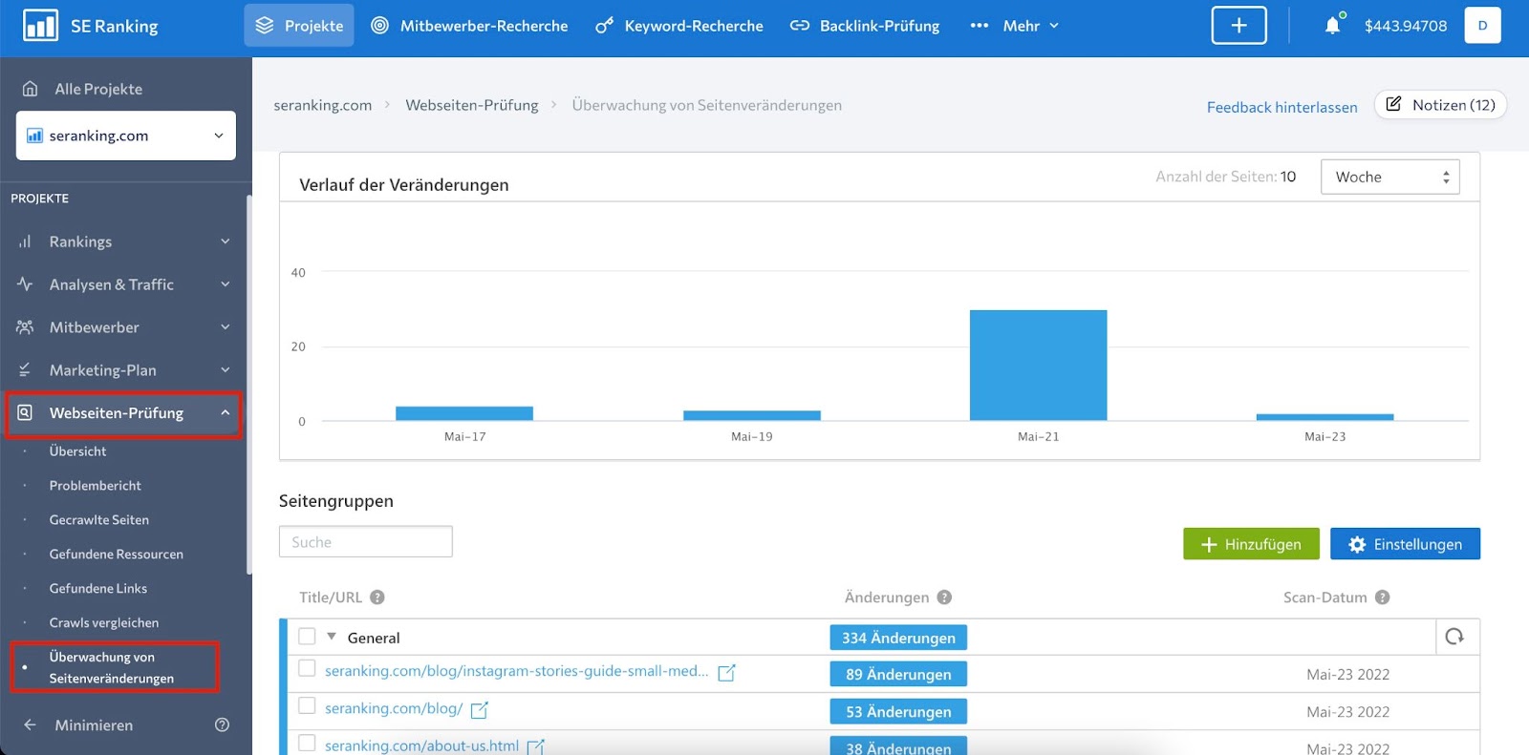Tick the General group checkbox

click(x=307, y=636)
